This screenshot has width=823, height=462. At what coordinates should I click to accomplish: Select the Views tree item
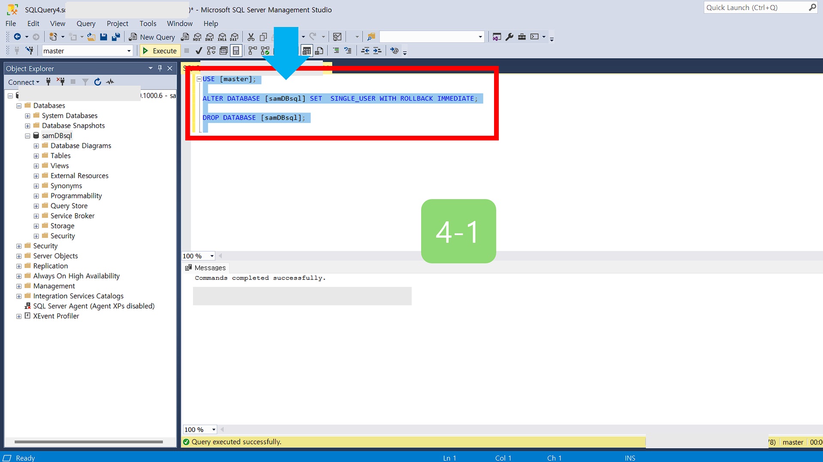[59, 166]
